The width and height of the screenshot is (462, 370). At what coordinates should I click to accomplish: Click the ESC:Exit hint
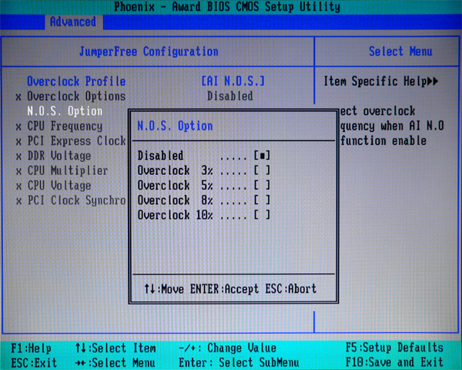[34, 362]
